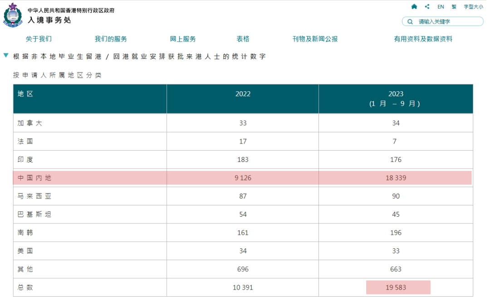Select the 中国内地 row label
The width and height of the screenshot is (490, 304).
point(34,178)
